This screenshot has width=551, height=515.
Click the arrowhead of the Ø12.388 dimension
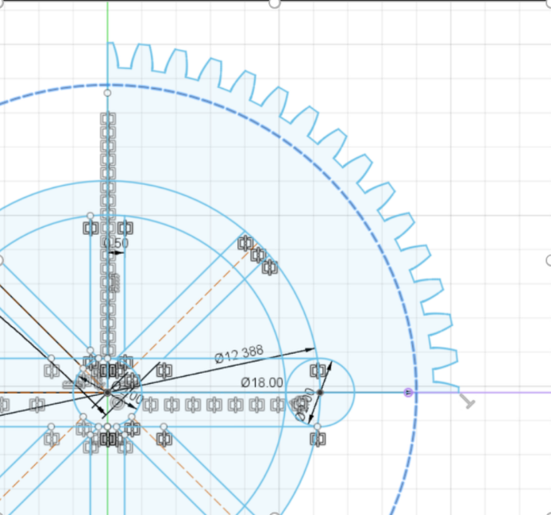click(310, 349)
